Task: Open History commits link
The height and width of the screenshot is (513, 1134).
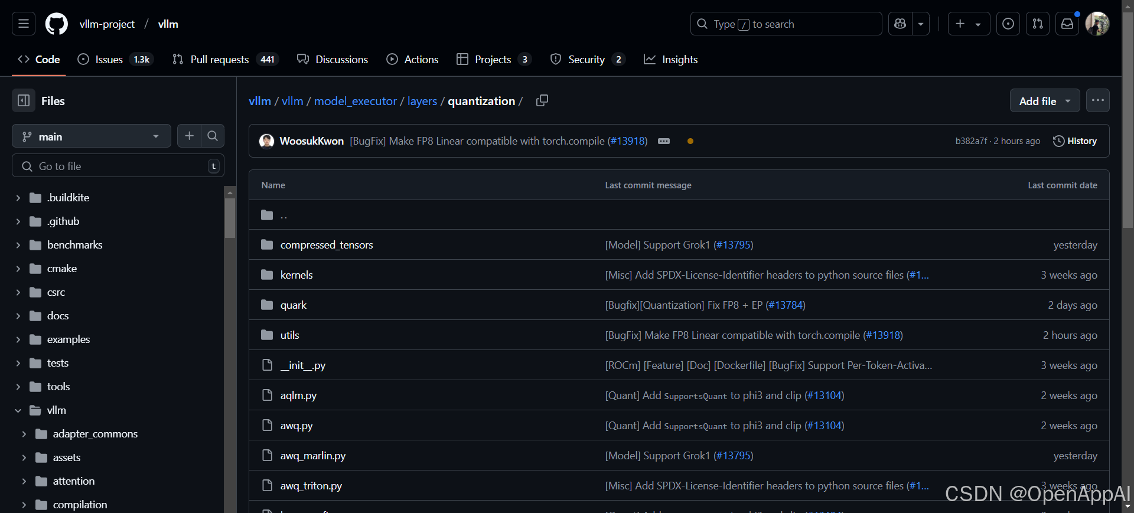Action: [x=1075, y=141]
